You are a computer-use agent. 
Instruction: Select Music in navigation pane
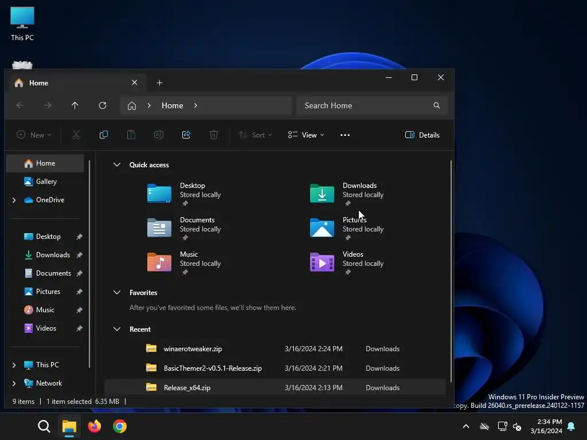click(45, 310)
